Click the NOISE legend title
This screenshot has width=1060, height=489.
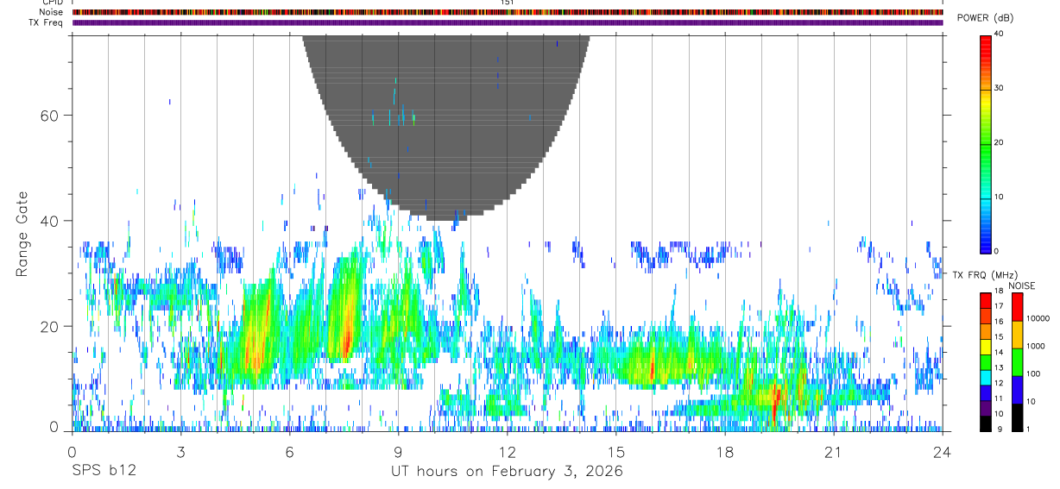(1022, 285)
